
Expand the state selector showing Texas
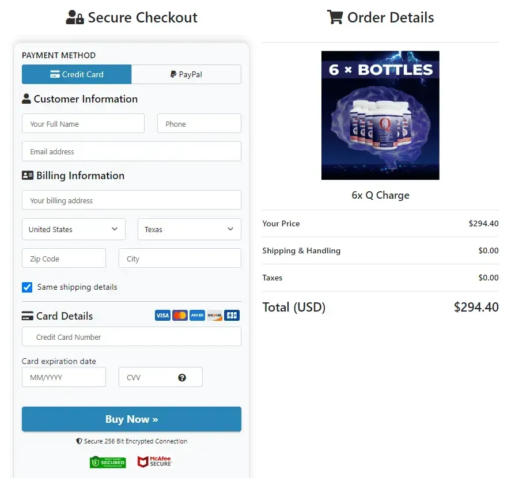189,229
